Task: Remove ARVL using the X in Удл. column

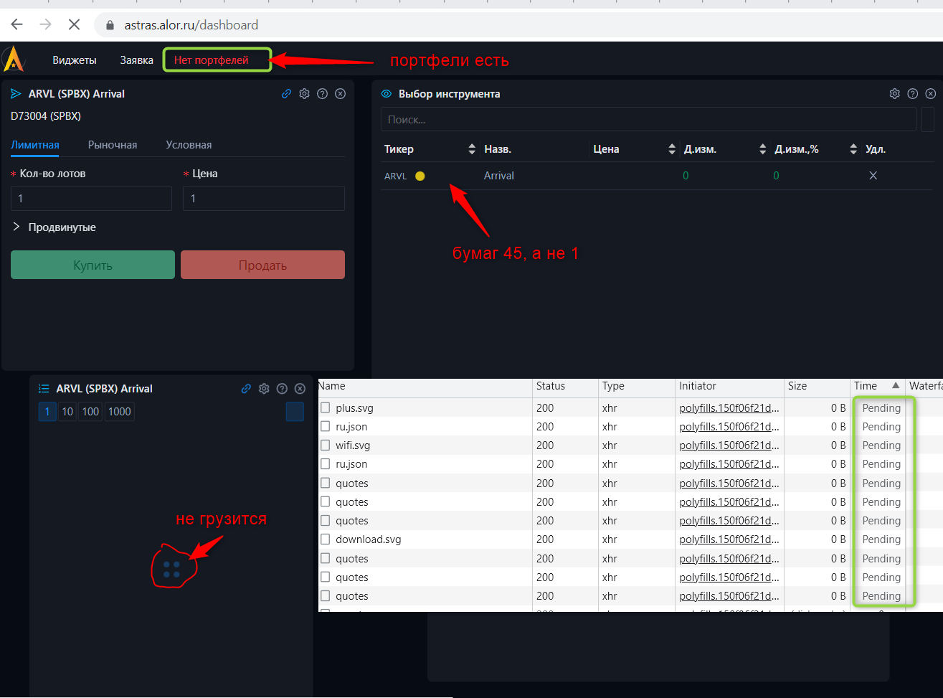Action: click(873, 176)
